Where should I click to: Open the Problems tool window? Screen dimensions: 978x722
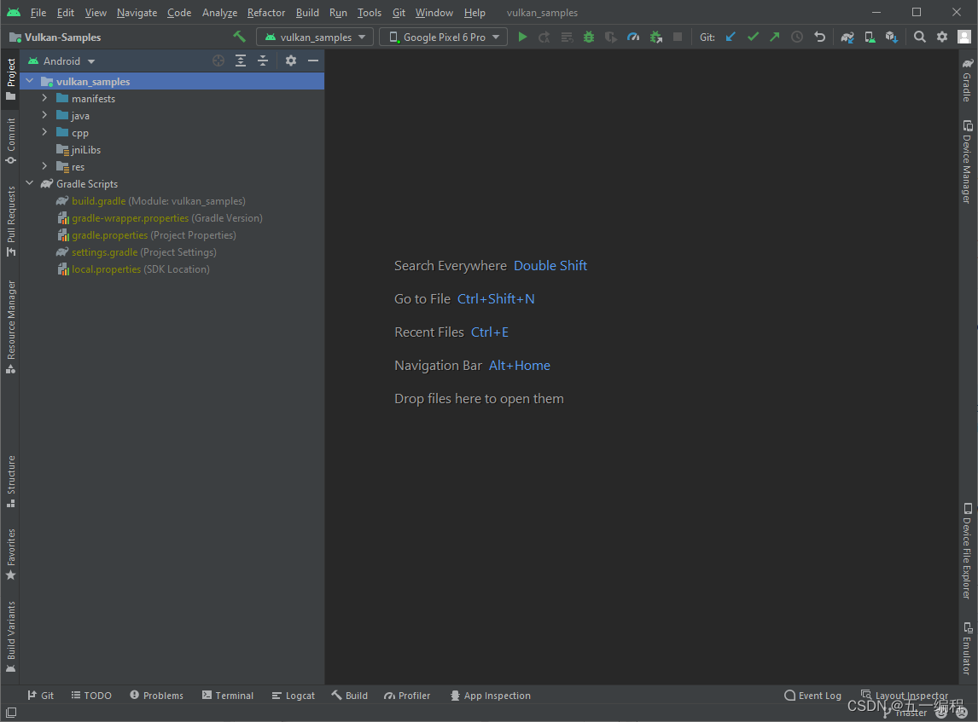(156, 696)
